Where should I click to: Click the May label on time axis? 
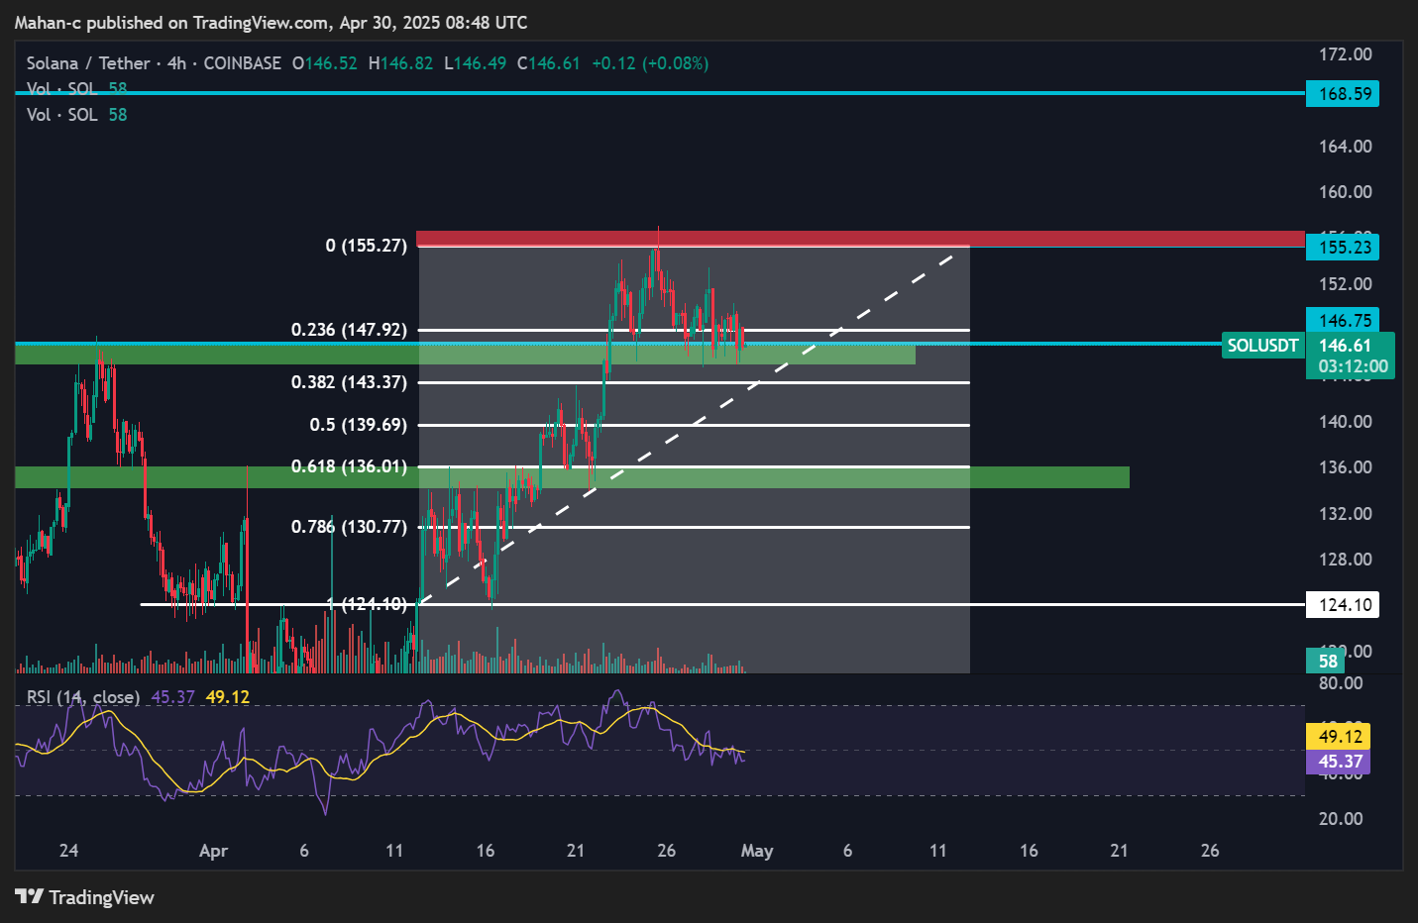point(757,851)
